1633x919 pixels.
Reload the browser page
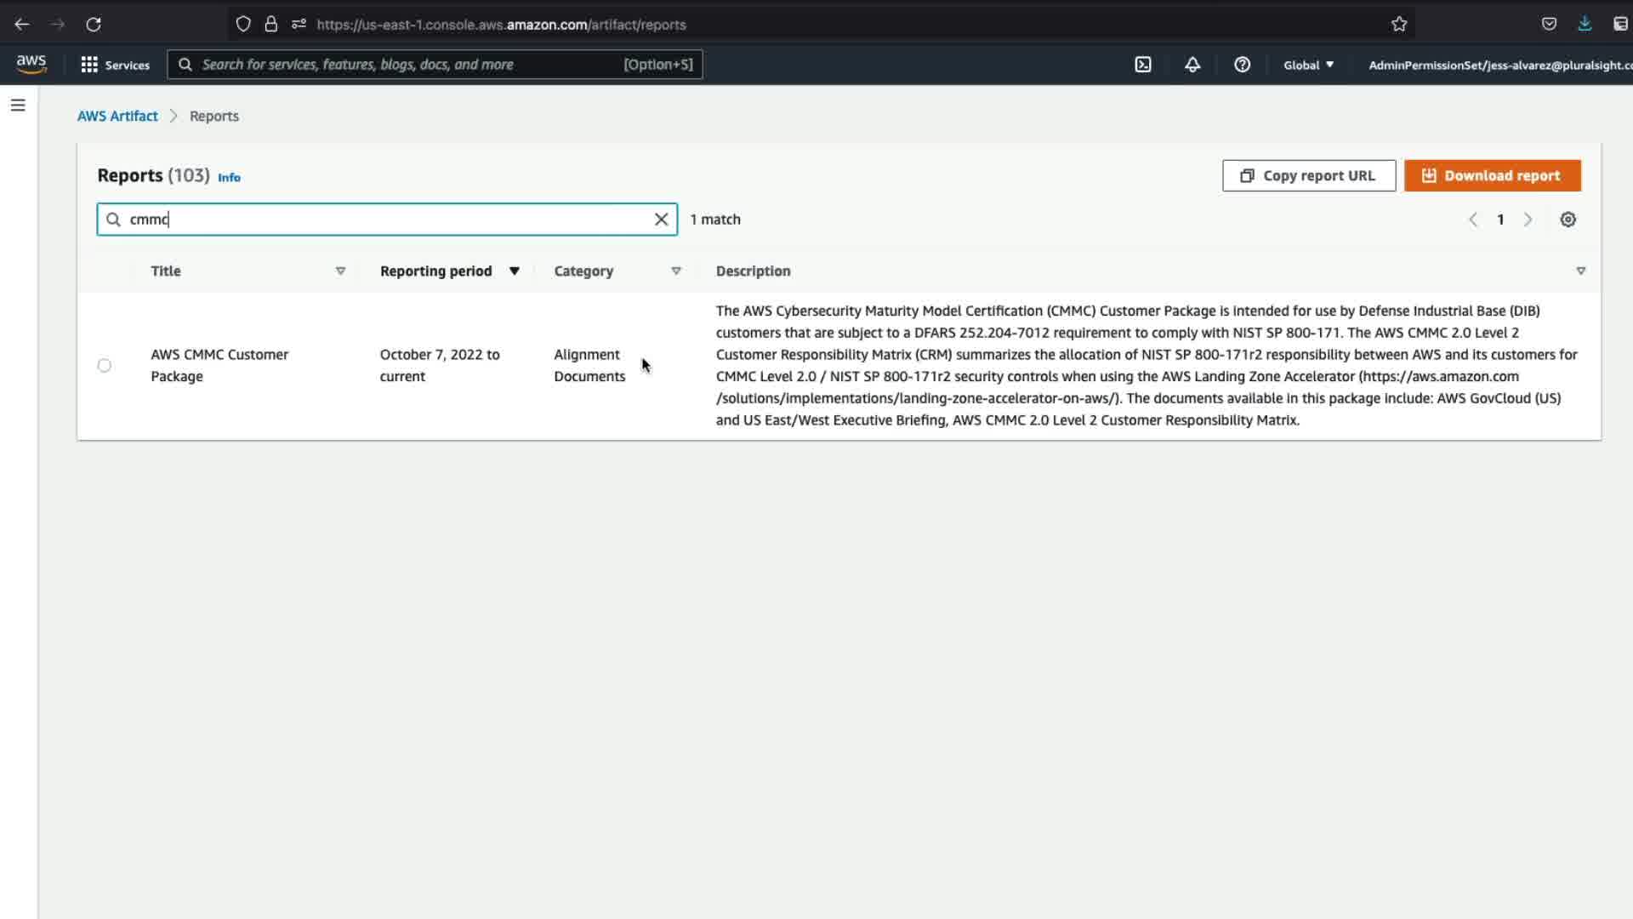point(94,25)
